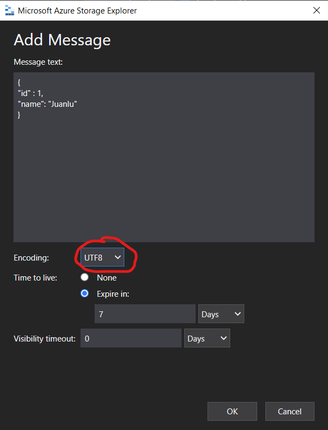Click the Visibility timeout label
The image size is (328, 430).
(x=44, y=339)
